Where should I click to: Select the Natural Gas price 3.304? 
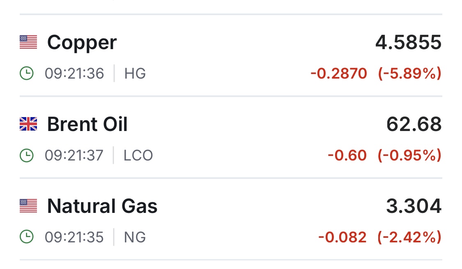tap(414, 206)
